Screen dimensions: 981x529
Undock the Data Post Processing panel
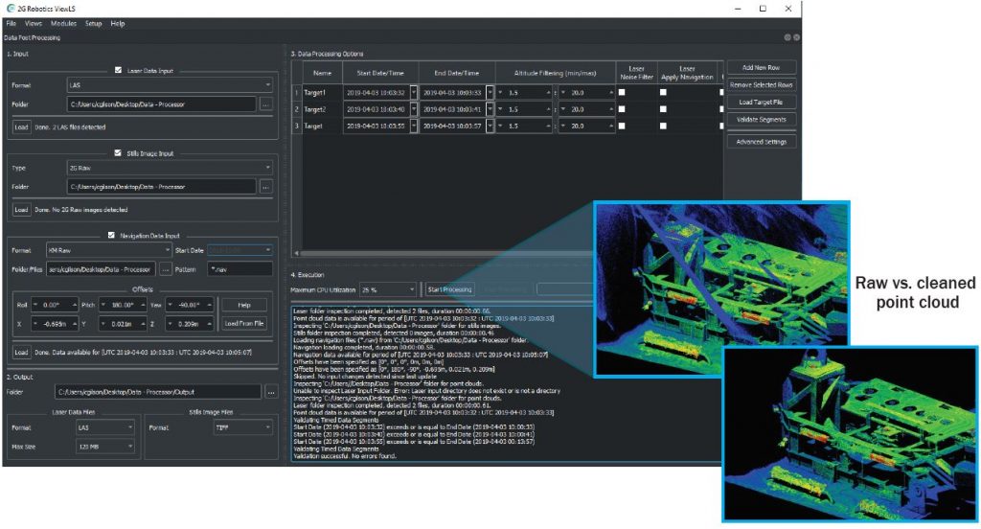[x=787, y=36]
